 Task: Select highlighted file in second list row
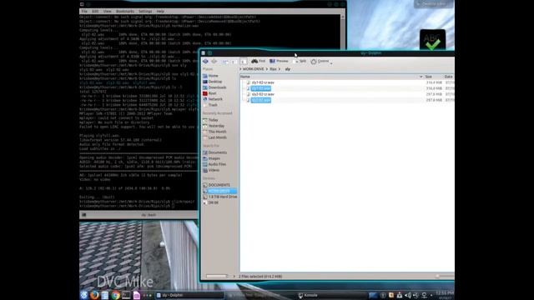[x=261, y=88]
